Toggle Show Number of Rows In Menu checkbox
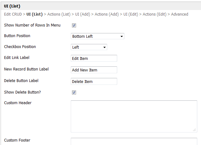 [74, 26]
